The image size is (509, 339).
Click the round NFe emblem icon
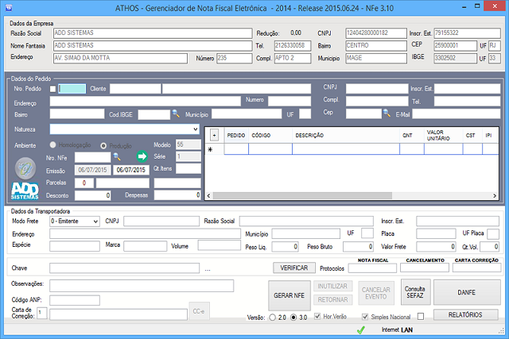[25, 168]
